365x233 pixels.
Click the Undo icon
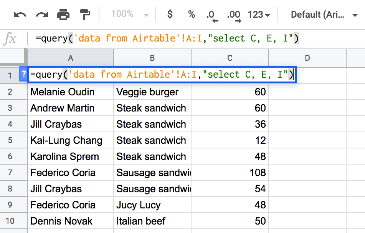20,14
